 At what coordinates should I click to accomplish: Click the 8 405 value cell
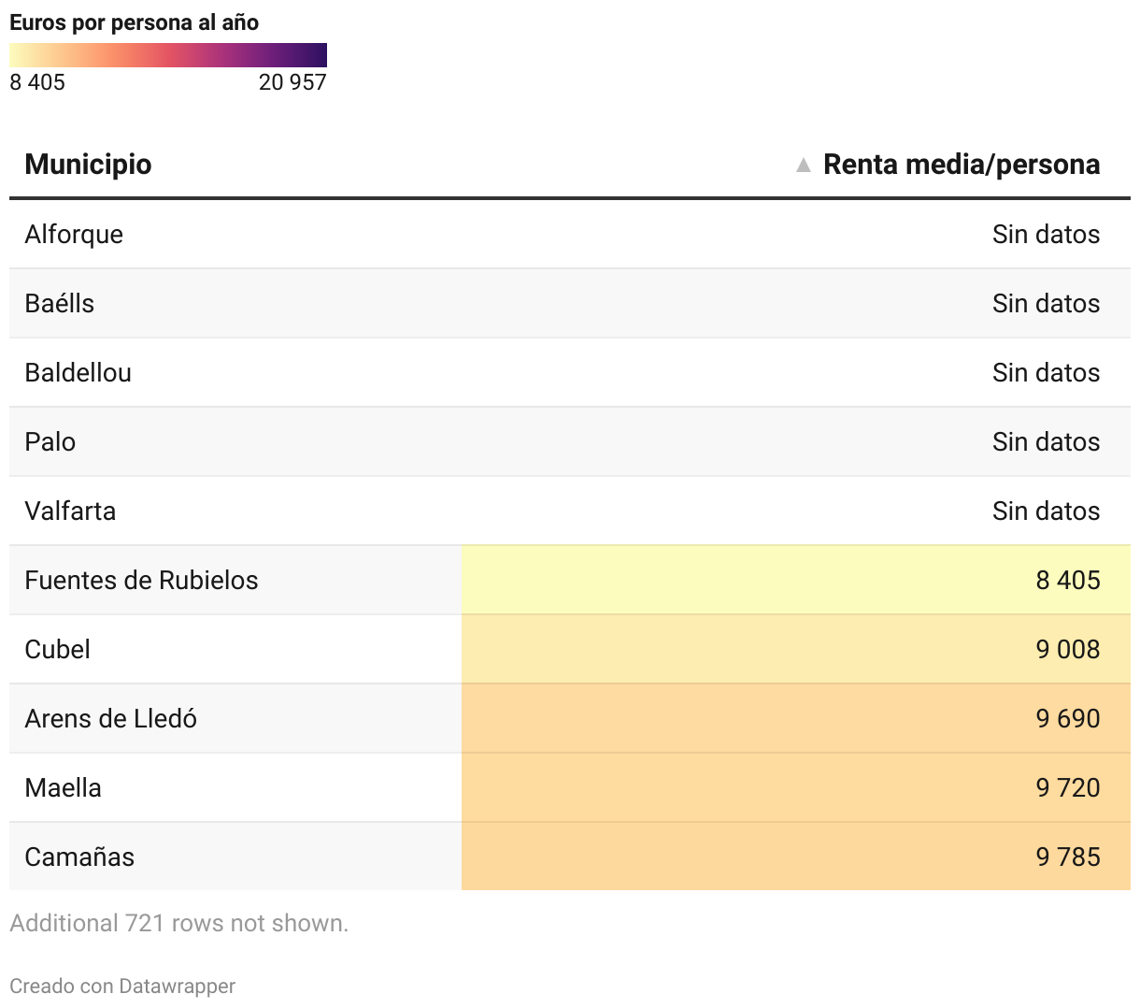(1067, 580)
